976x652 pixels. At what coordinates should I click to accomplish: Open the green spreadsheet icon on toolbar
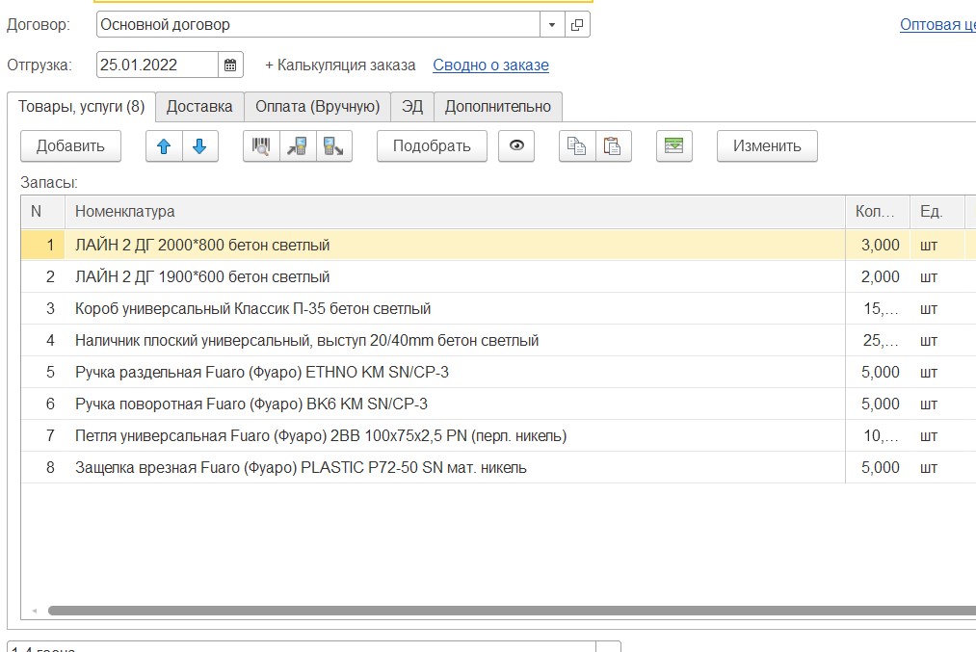(x=673, y=145)
